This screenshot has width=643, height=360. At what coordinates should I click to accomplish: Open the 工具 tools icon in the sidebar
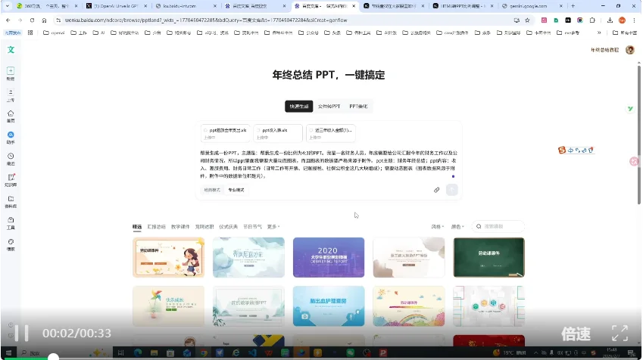point(11,220)
